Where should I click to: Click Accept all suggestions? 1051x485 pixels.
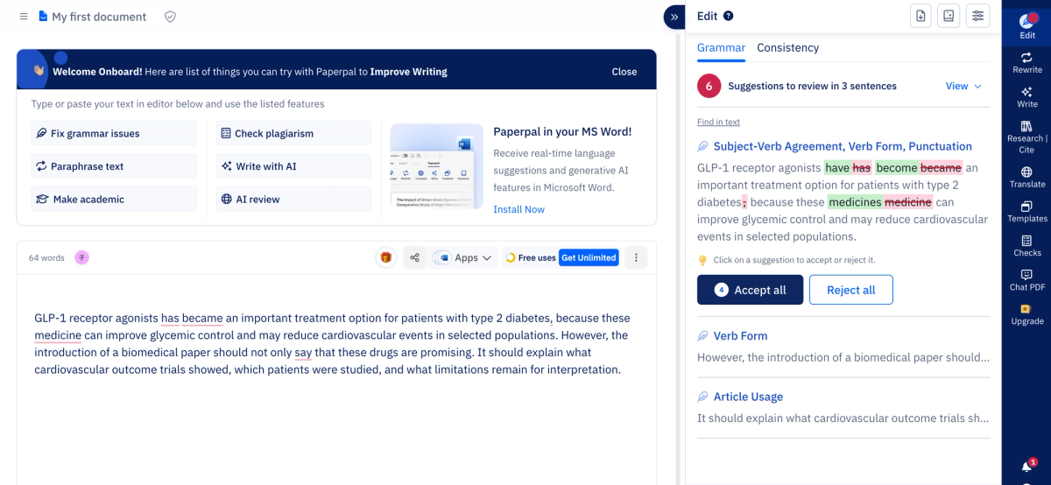pos(750,290)
